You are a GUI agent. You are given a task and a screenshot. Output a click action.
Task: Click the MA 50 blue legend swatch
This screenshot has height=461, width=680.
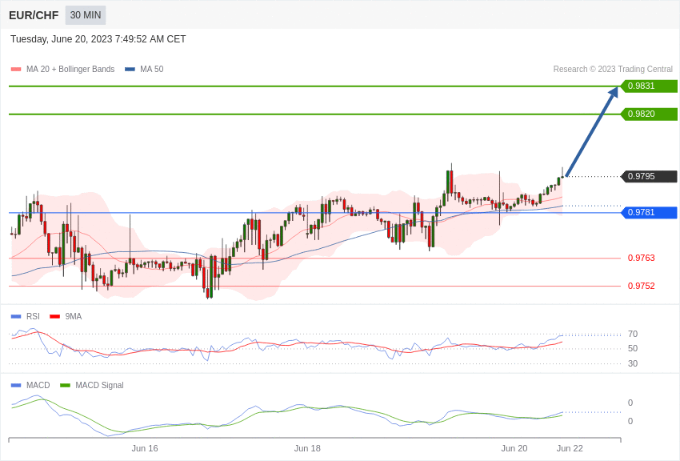(x=130, y=70)
